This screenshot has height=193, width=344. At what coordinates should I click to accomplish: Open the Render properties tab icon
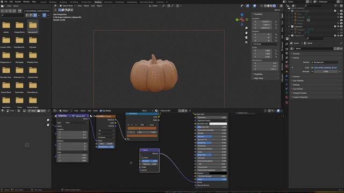click(286, 49)
